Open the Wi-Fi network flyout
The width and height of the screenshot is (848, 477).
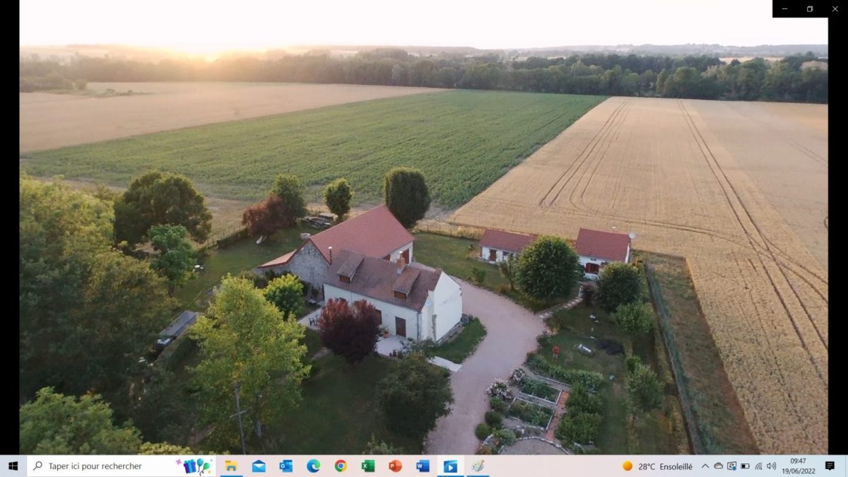point(758,466)
